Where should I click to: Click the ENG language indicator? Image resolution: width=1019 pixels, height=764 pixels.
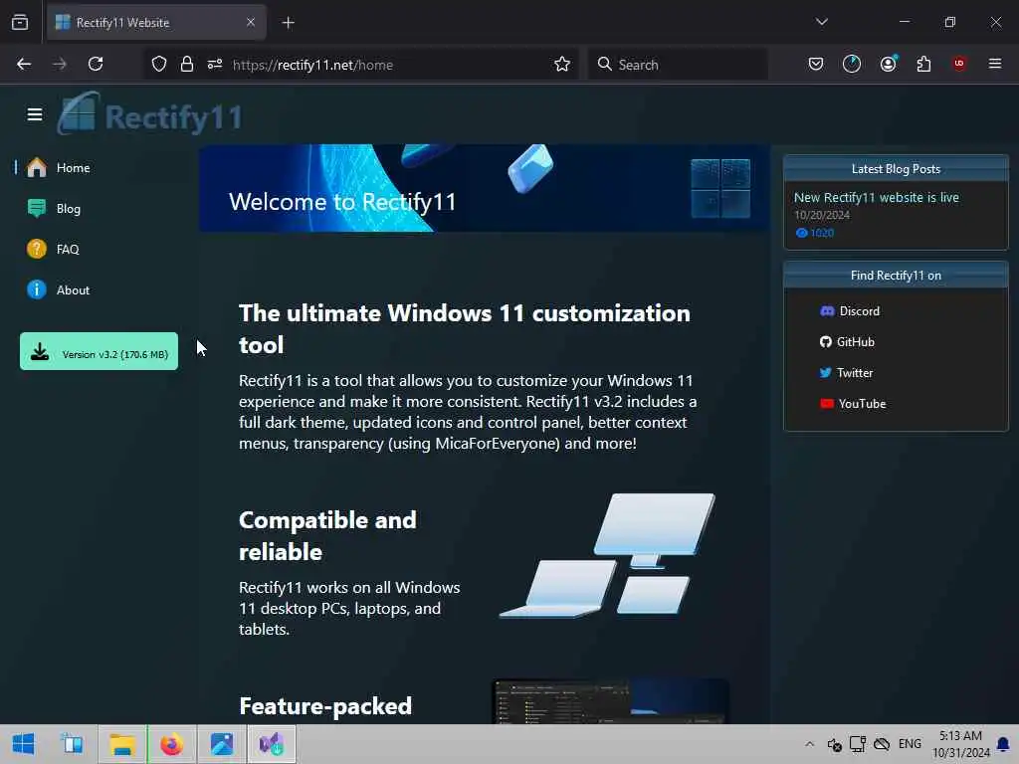910,744
